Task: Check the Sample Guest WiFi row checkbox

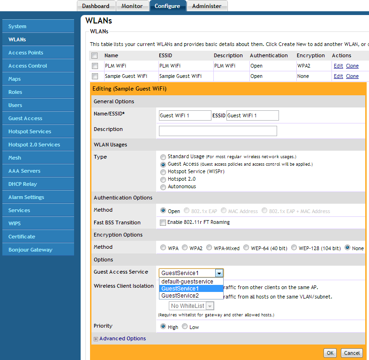Action: (x=95, y=77)
